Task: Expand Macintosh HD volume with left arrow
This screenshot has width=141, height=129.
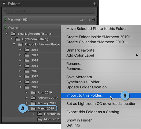Action: (x=94, y=19)
